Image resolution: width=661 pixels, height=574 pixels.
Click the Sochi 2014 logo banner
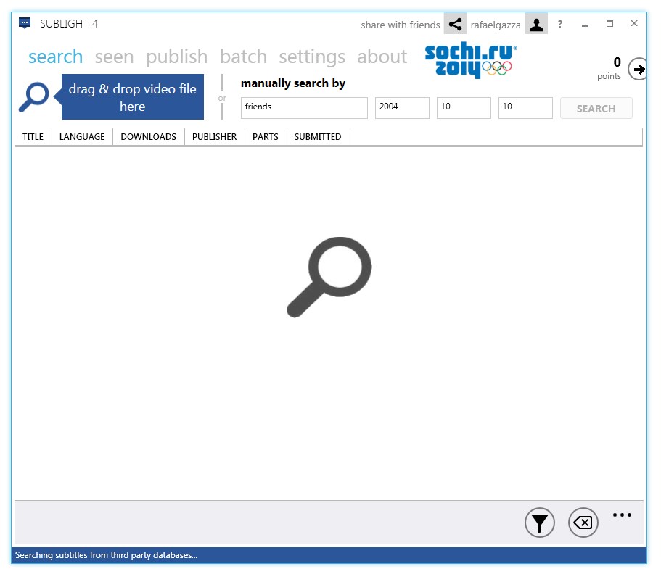pyautogui.click(x=470, y=61)
